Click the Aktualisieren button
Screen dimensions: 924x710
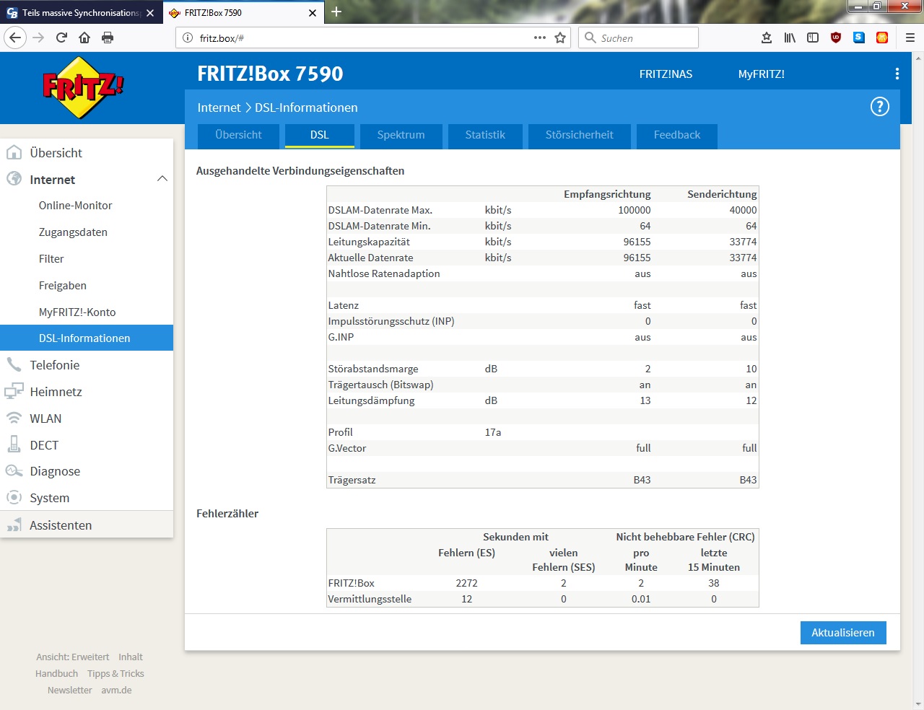click(843, 633)
